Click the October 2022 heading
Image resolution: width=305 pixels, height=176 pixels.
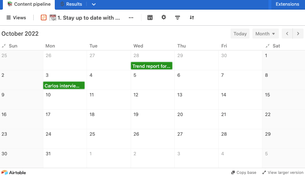coord(20,34)
